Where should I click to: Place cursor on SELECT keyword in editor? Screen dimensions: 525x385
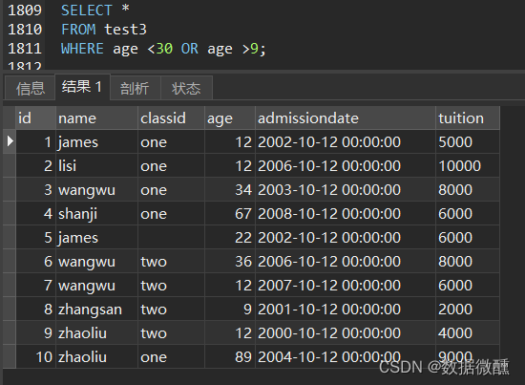pyautogui.click(x=86, y=11)
